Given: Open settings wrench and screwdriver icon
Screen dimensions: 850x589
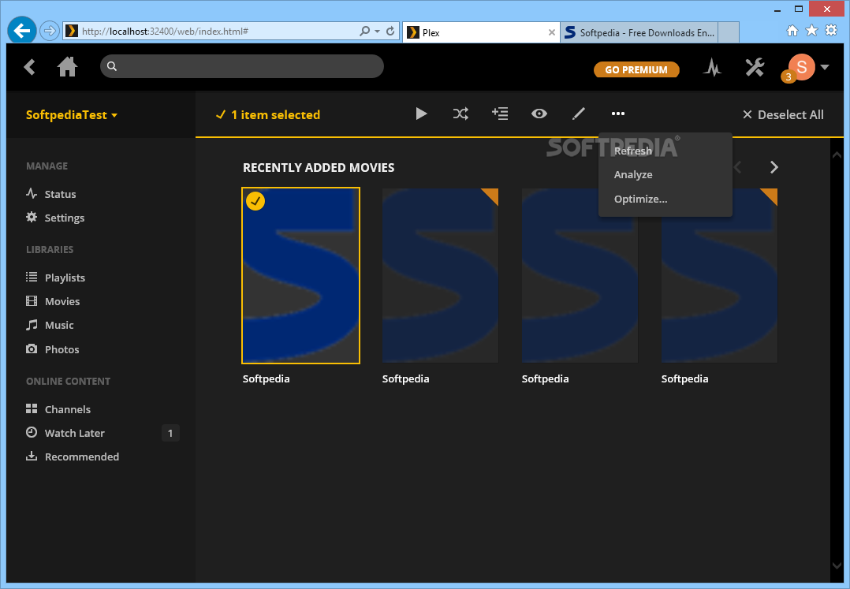Looking at the screenshot, I should click(754, 67).
